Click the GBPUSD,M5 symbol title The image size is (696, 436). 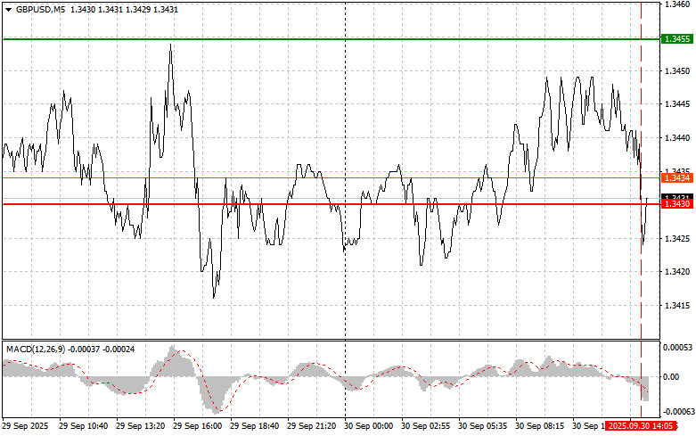(40, 9)
